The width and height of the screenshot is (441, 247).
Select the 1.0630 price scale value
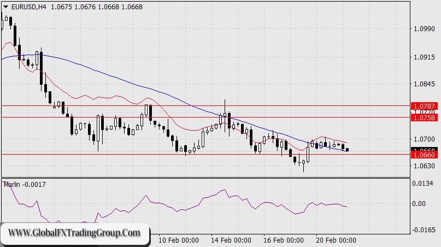pyautogui.click(x=424, y=166)
